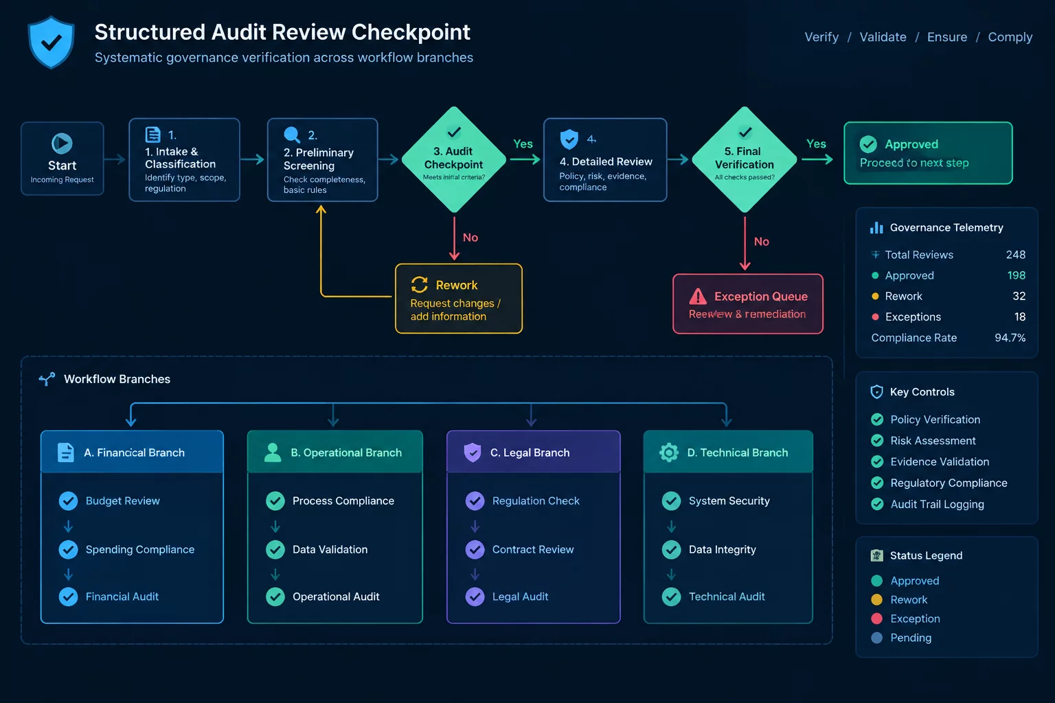
Task: Click the bar chart icon for Governance Telemetry
Action: [x=876, y=227]
